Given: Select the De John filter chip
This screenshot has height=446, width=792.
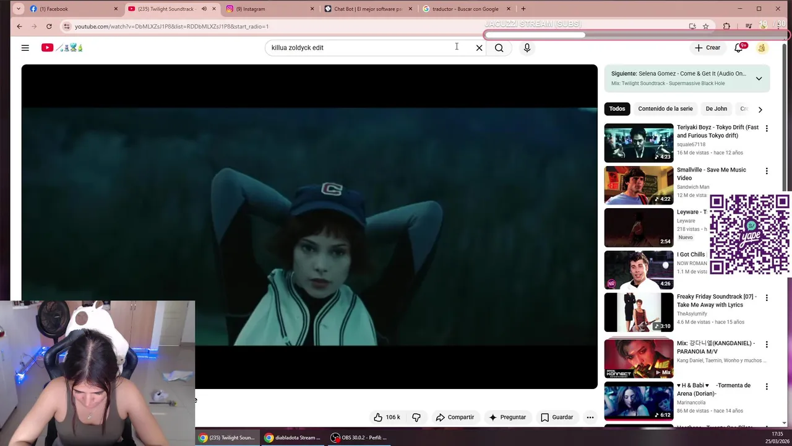Looking at the screenshot, I should click(716, 109).
